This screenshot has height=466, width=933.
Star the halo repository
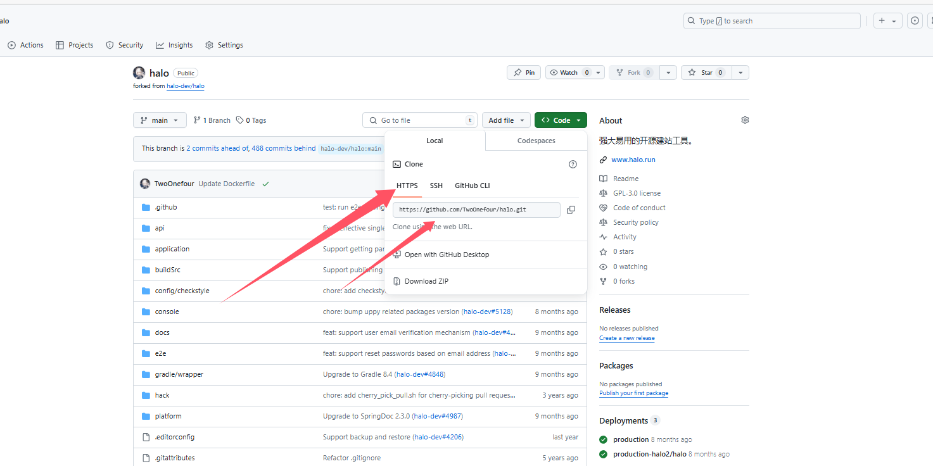706,73
